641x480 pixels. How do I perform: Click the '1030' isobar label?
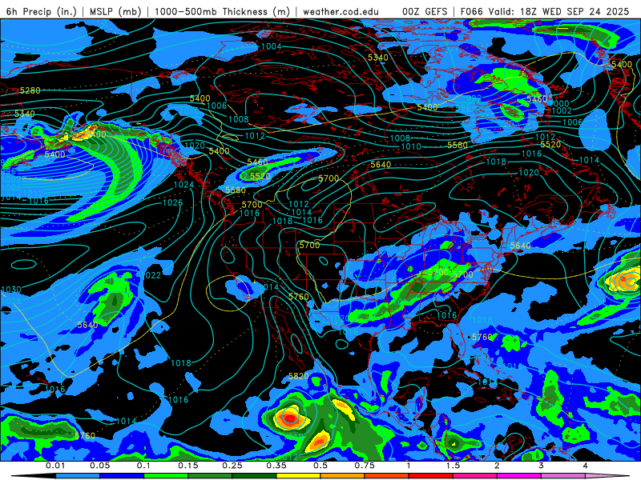tap(11, 290)
